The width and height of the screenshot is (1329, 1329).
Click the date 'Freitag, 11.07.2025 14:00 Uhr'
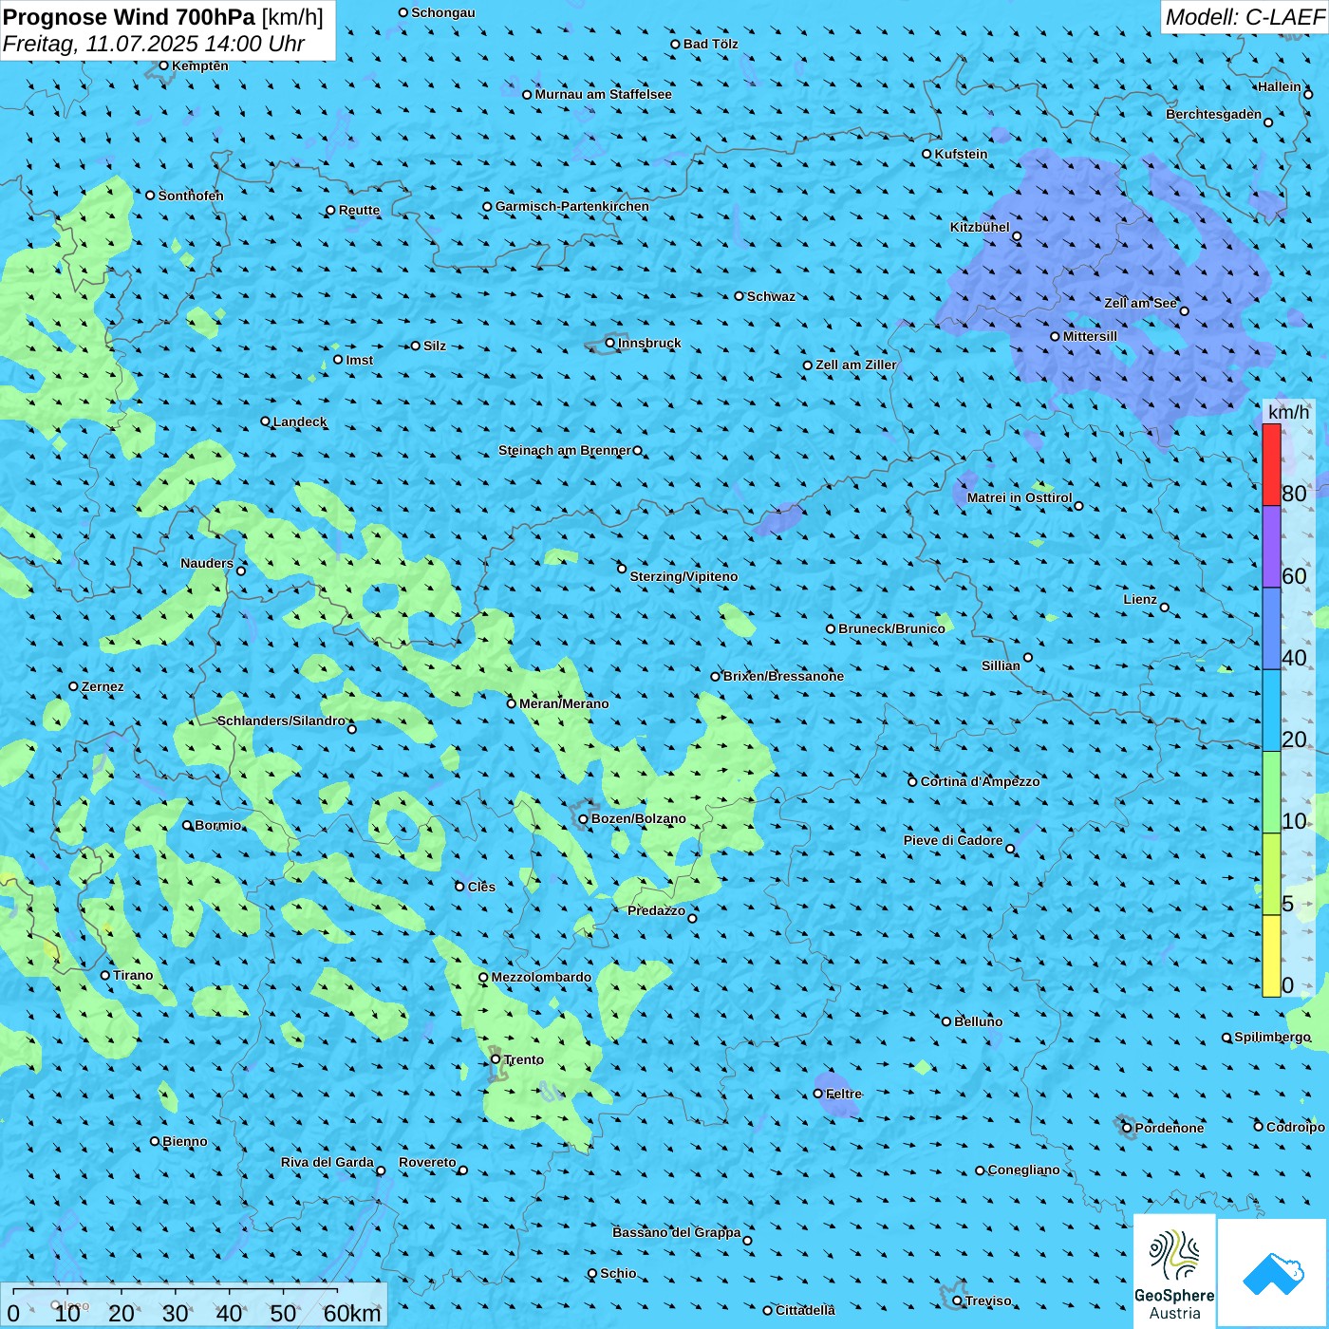154,44
